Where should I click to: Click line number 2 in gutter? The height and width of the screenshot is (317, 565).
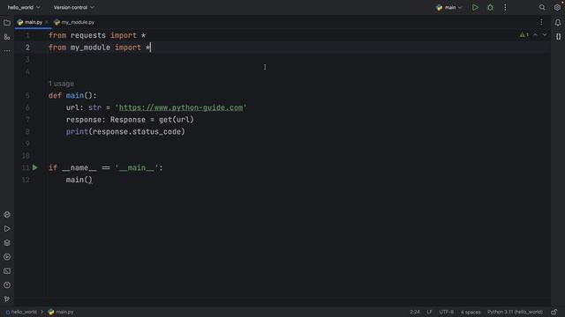pos(27,48)
